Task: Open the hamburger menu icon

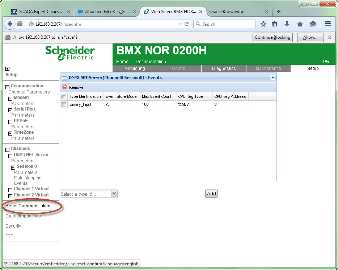Action: click(x=328, y=24)
